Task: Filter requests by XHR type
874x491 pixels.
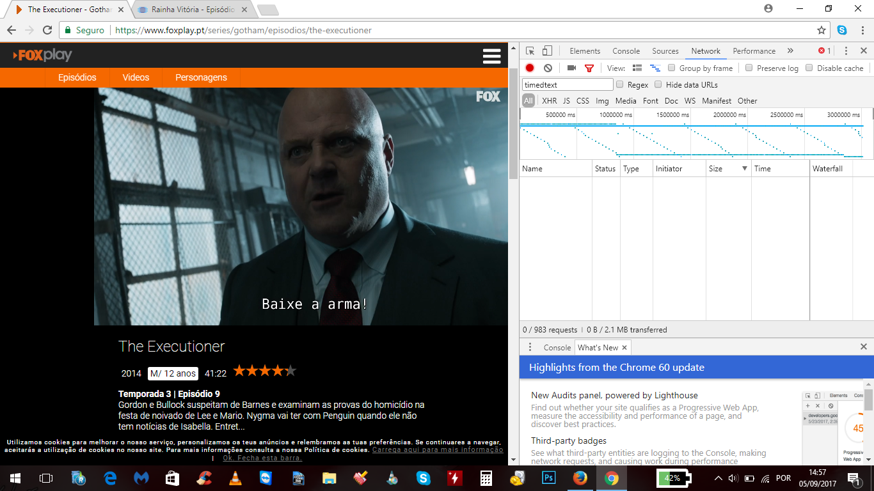Action: pyautogui.click(x=550, y=101)
